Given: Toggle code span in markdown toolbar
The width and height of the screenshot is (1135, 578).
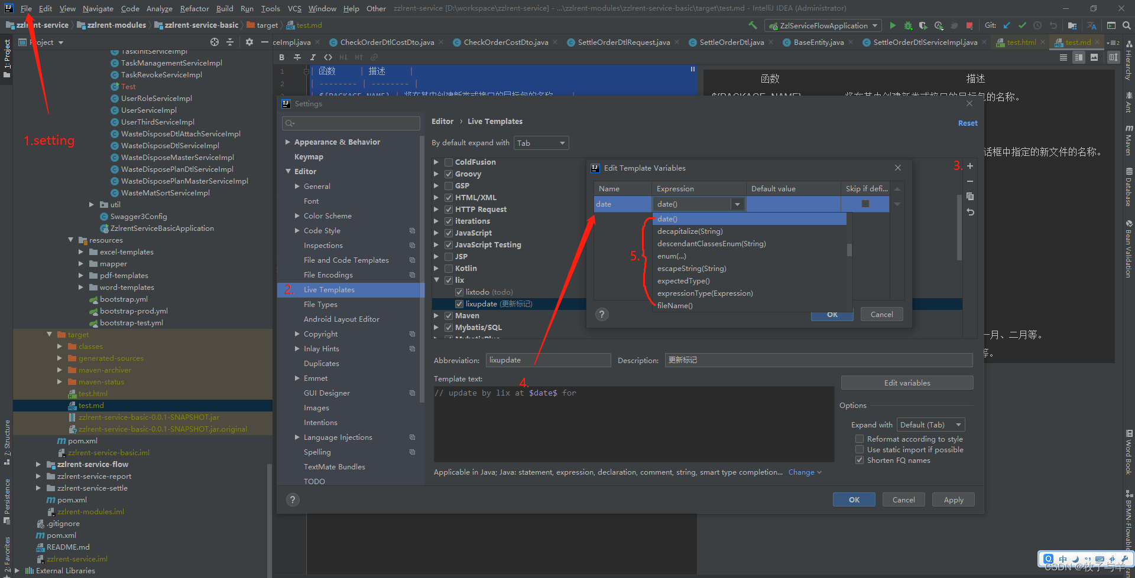Looking at the screenshot, I should pos(328,57).
